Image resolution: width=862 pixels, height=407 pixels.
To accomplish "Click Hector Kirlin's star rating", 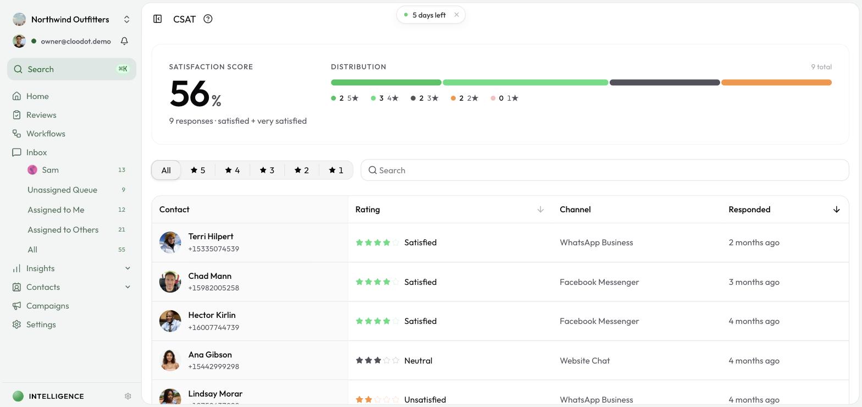I will coord(377,321).
